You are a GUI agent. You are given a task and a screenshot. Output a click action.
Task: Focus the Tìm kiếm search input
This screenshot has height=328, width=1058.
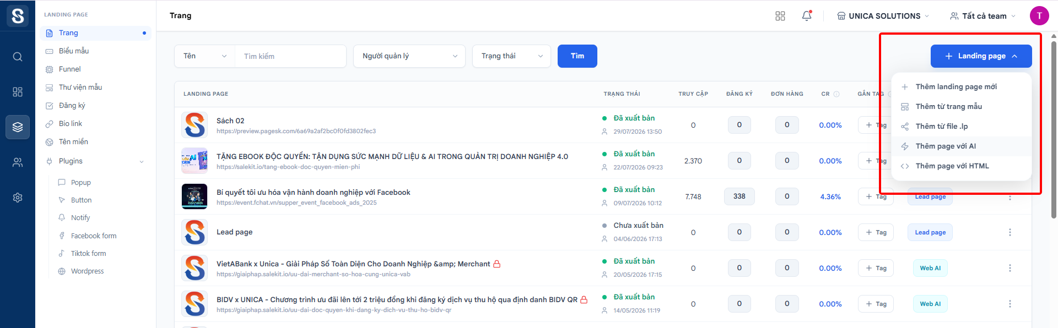coord(290,56)
